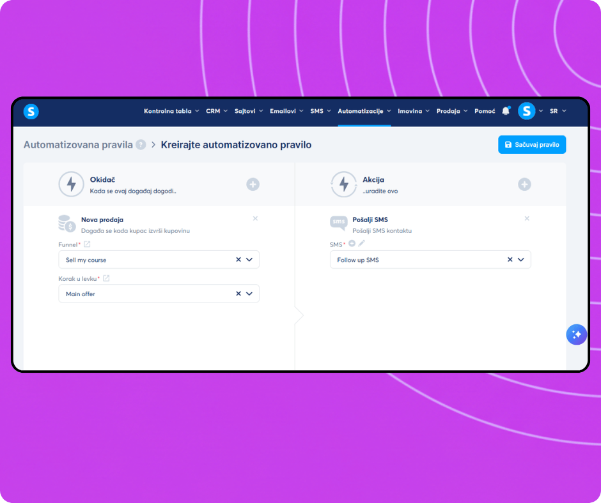Click the help question mark icon

[x=141, y=145]
